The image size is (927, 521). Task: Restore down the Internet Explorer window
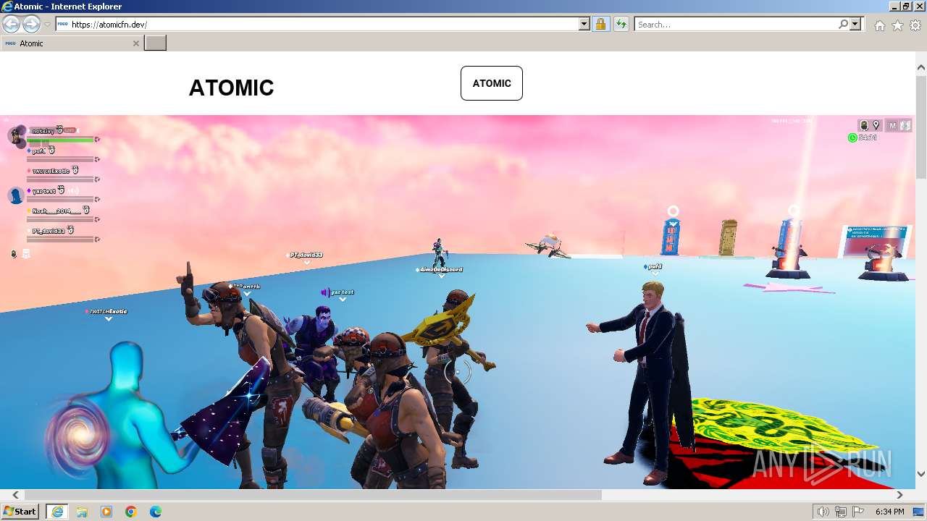click(x=906, y=6)
